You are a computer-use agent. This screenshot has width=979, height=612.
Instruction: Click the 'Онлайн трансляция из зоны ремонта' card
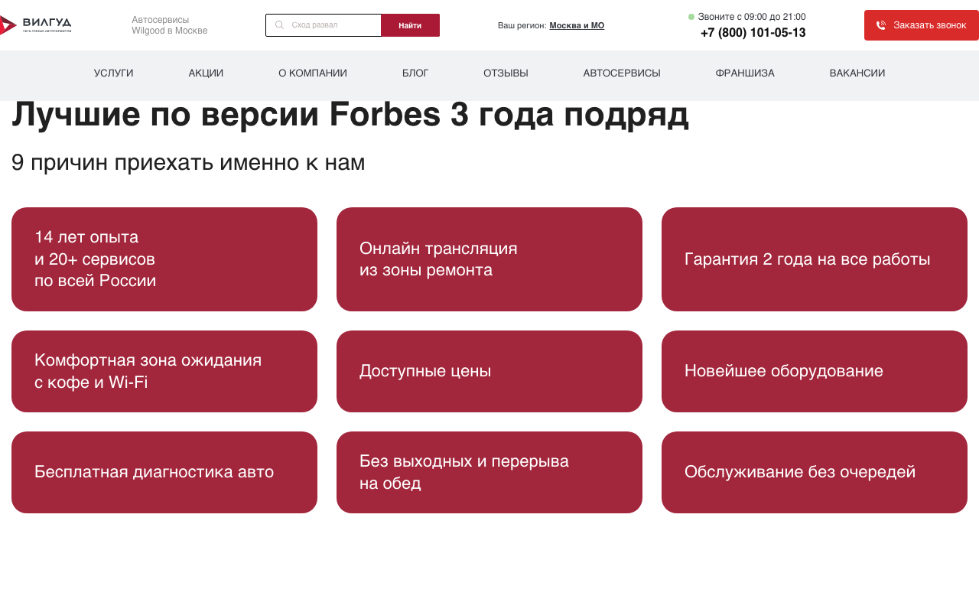[489, 259]
